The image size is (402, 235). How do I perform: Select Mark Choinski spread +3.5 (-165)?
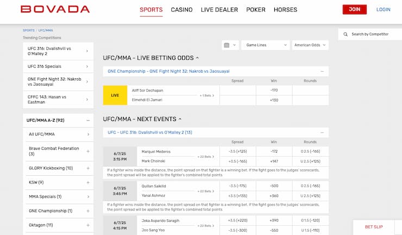(x=237, y=161)
